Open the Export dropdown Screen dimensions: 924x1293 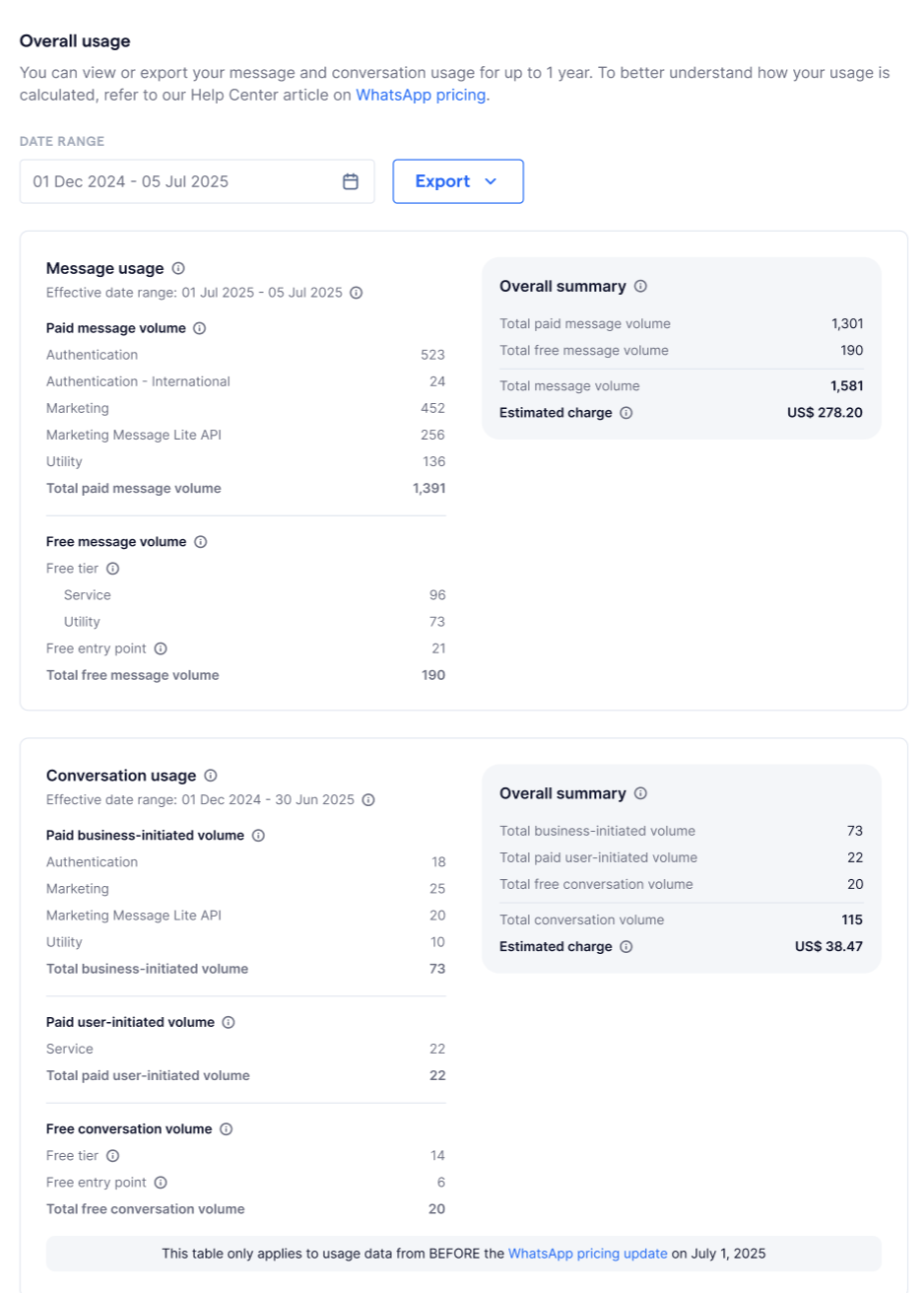coord(458,181)
